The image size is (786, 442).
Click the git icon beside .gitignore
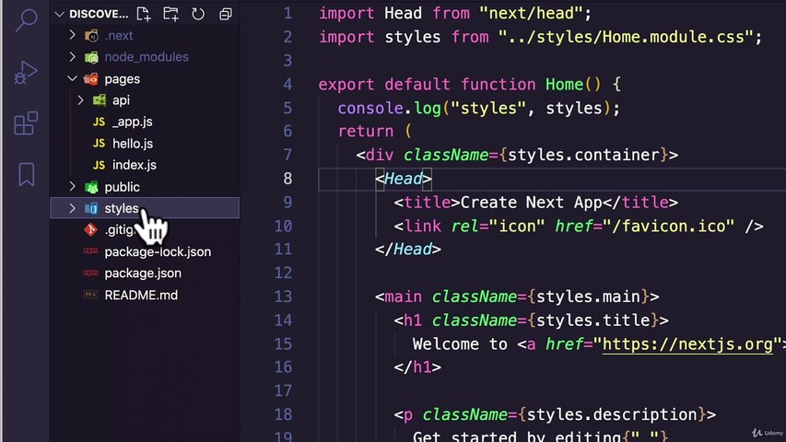click(x=90, y=229)
